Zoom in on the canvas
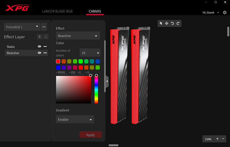Viewport: 230px width, 147px height. tap(217, 139)
